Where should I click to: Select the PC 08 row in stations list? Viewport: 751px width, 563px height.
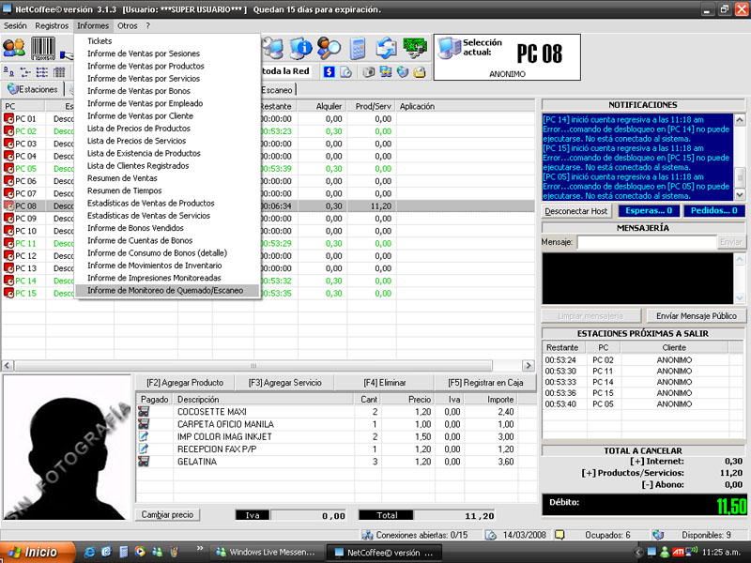click(268, 205)
